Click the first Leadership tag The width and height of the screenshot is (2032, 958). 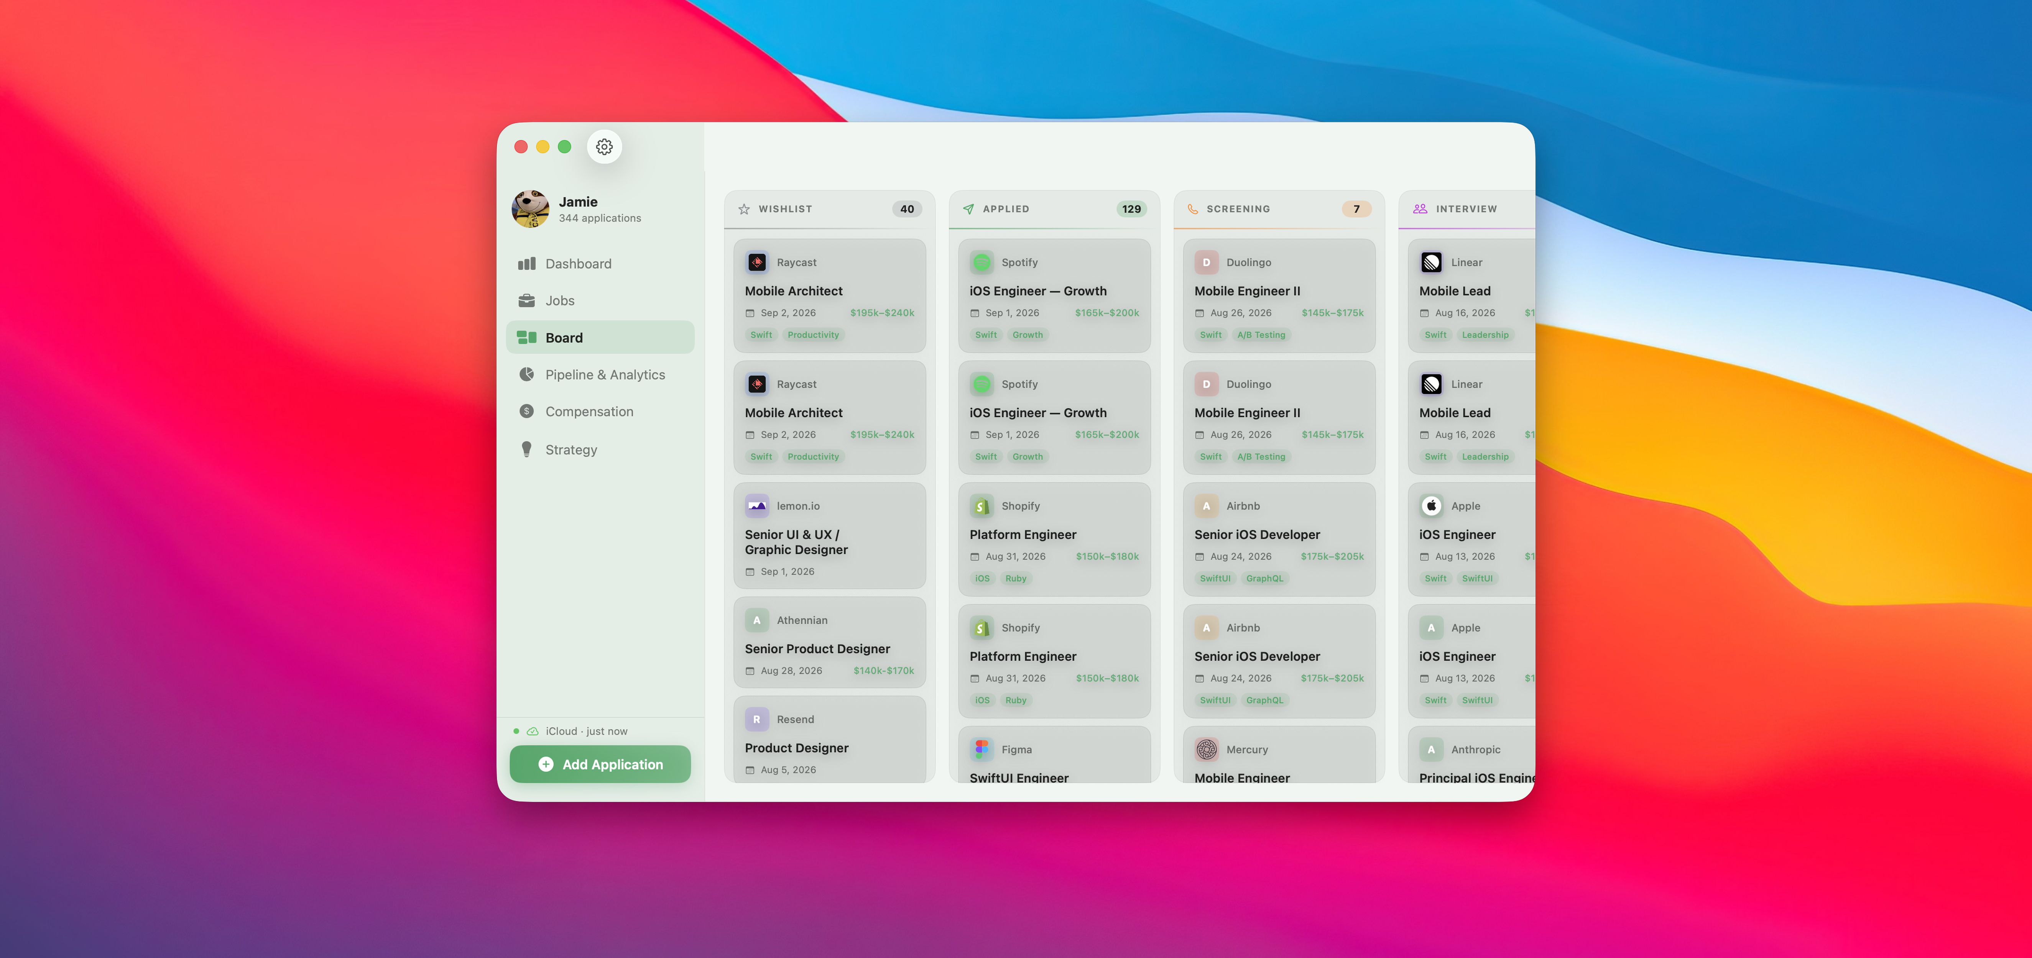tap(1485, 335)
